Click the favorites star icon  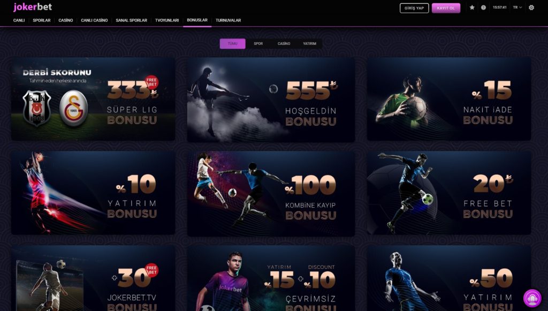pyautogui.click(x=472, y=7)
